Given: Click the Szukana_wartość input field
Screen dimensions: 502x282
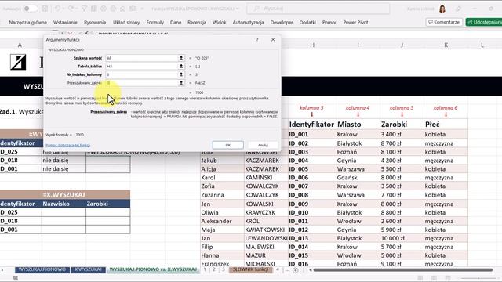Looking at the screenshot, I should click(142, 58).
